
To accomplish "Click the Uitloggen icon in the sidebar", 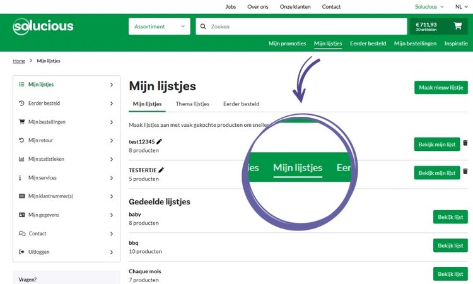I will [x=22, y=252].
